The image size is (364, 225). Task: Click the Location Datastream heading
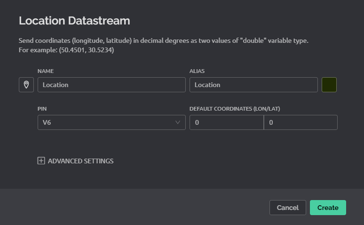(74, 21)
